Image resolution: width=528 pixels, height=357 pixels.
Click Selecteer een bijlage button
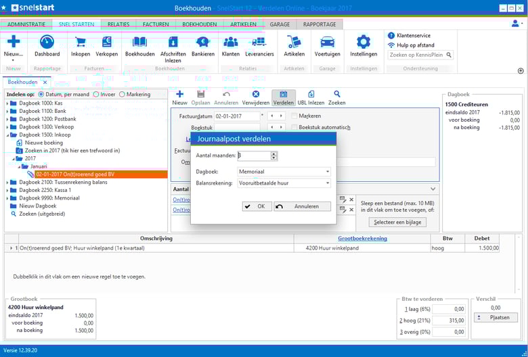(397, 222)
